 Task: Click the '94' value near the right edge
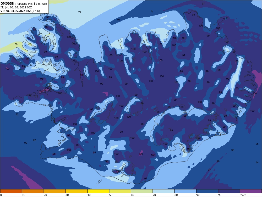point(257,163)
